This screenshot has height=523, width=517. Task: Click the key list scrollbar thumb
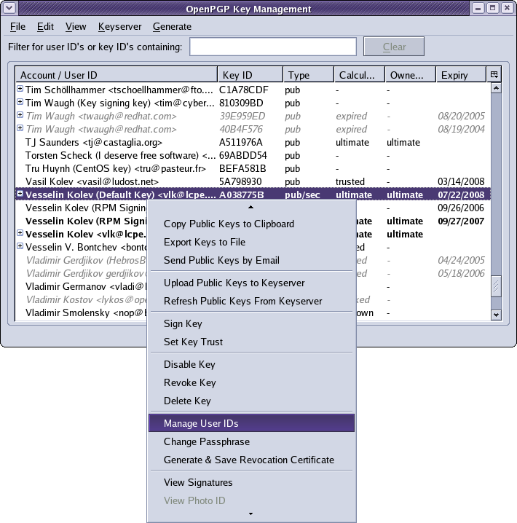point(497,286)
